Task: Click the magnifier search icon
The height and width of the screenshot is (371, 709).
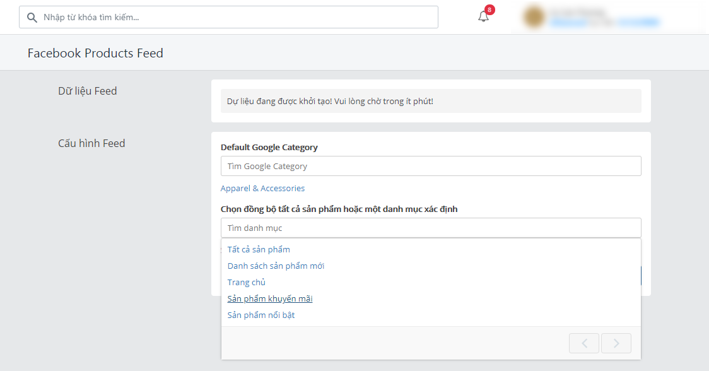Action: pyautogui.click(x=32, y=18)
